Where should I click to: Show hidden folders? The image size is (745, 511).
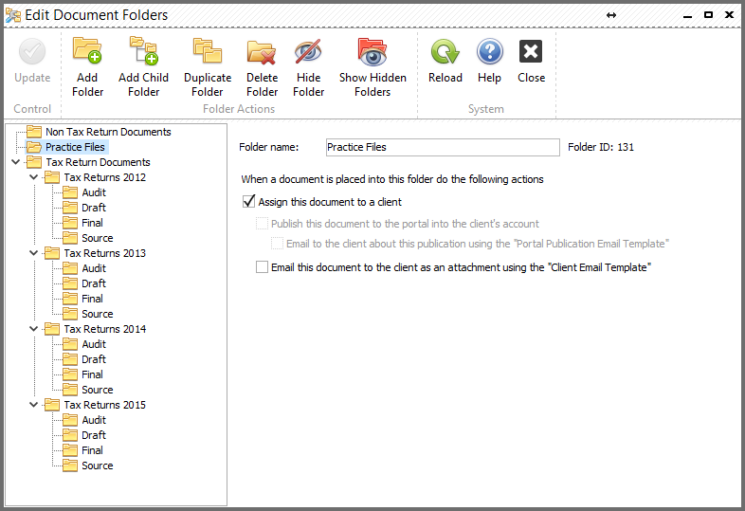coord(372,67)
